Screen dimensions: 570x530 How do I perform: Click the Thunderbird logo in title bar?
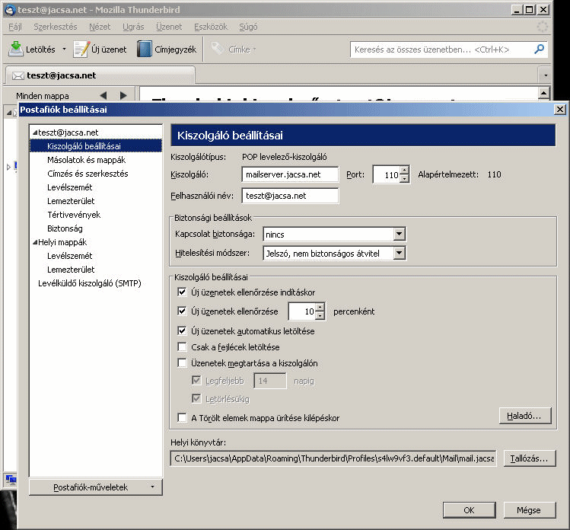10,10
